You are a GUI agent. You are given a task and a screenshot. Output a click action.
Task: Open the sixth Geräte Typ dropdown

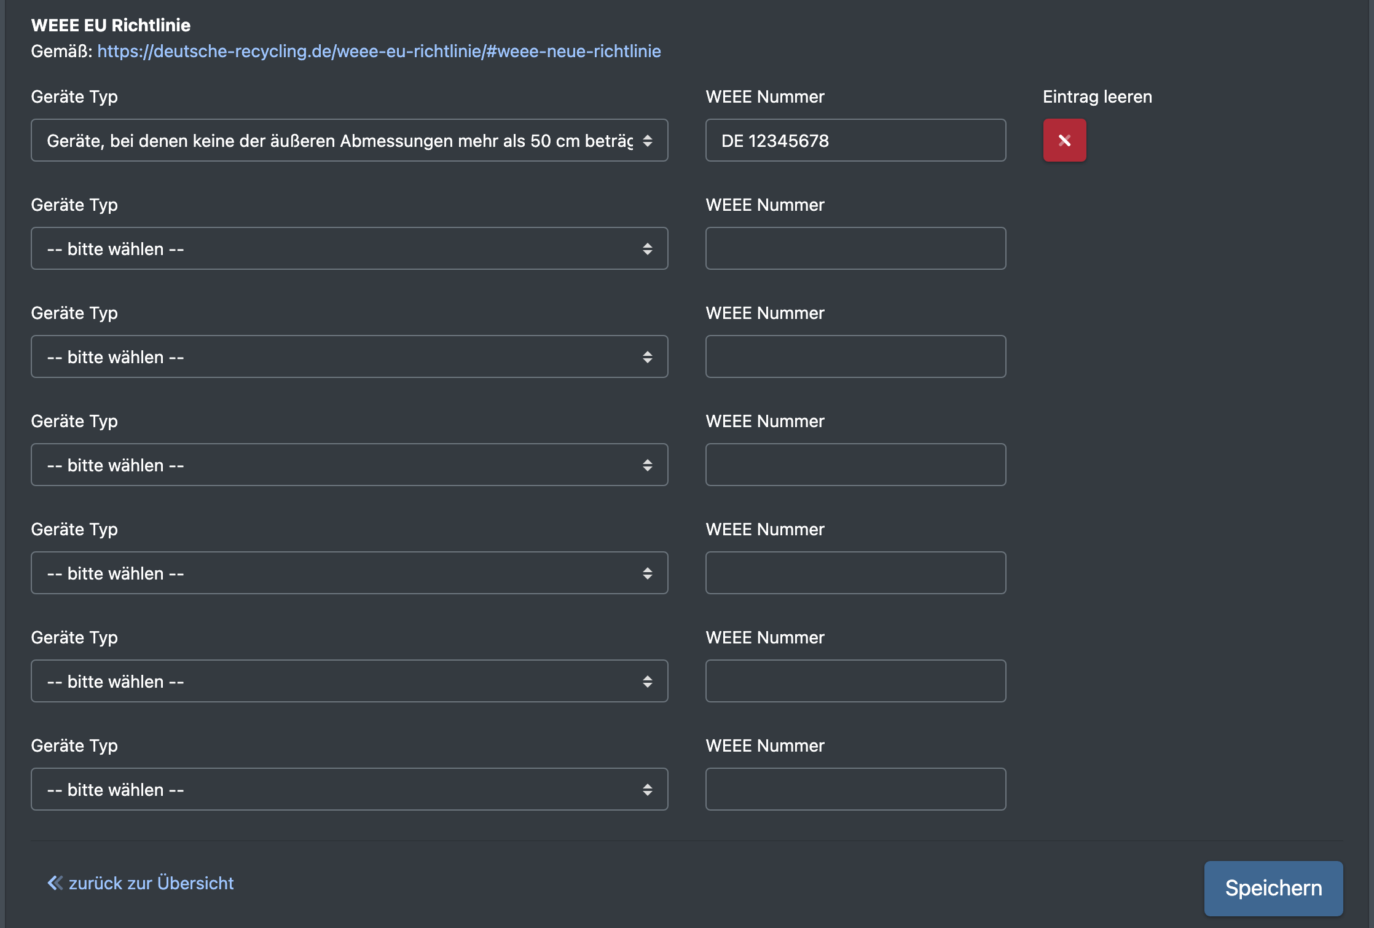[x=349, y=681]
